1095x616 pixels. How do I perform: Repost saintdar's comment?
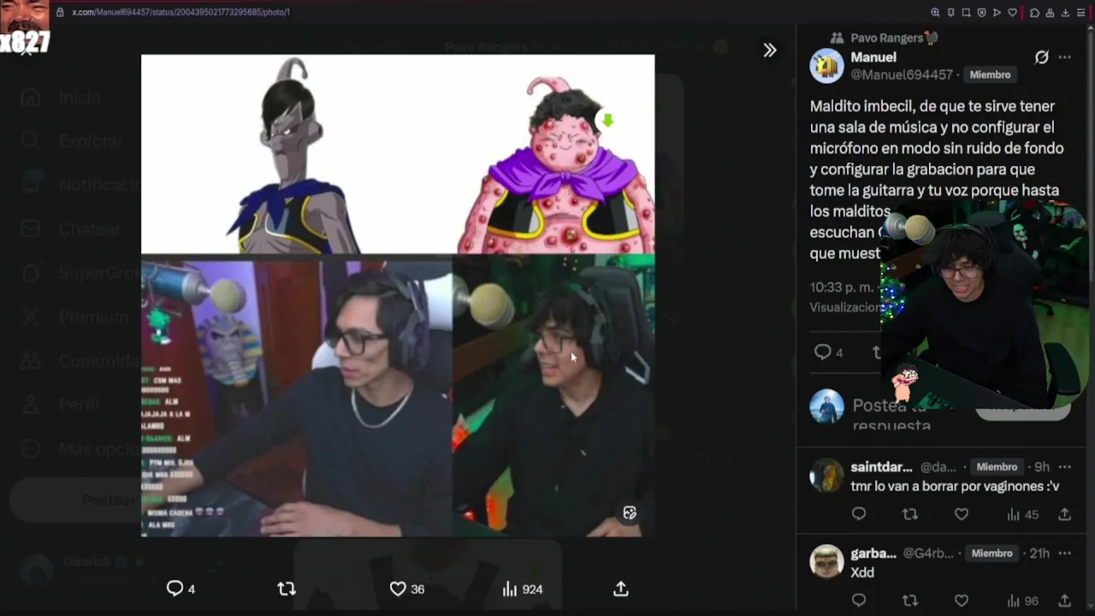910,514
